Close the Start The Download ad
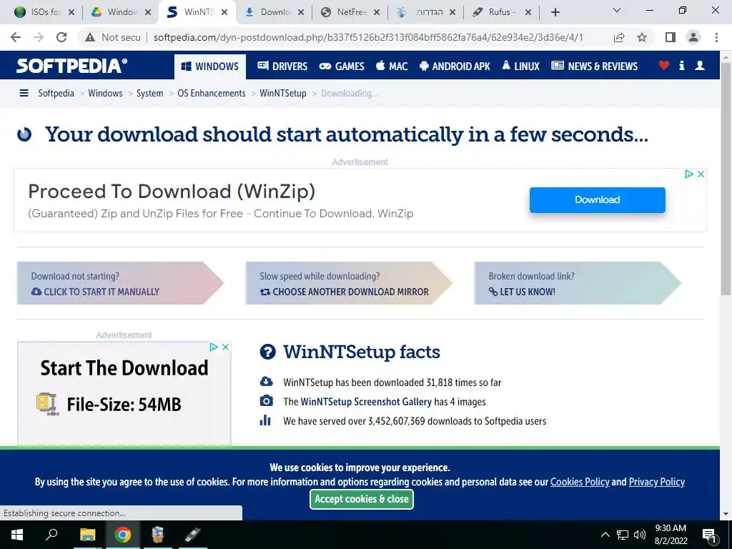The height and width of the screenshot is (549, 732). (x=225, y=347)
